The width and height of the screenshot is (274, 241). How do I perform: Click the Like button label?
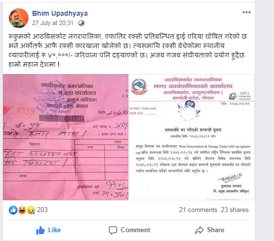pos(54,230)
